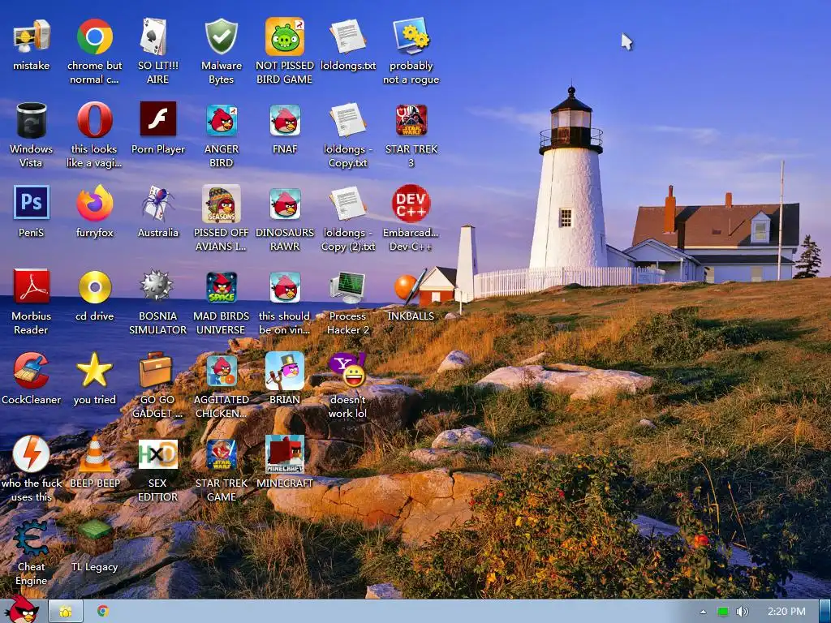The width and height of the screenshot is (831, 623).
Task: Select the CCleaner broom icon
Action: [32, 371]
